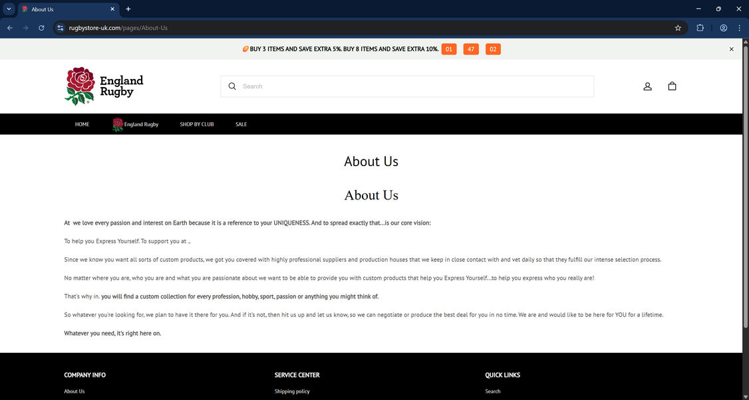Open the shopping bag cart icon
The width and height of the screenshot is (749, 400).
[672, 86]
